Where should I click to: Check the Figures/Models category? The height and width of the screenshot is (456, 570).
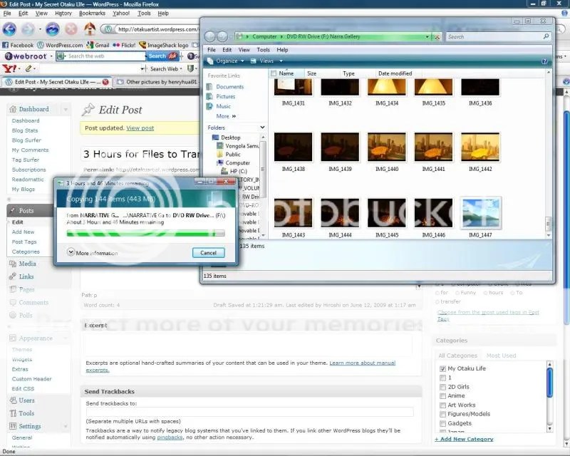point(442,414)
